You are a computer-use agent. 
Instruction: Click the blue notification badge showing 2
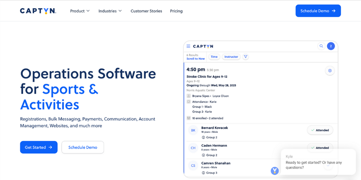click(x=331, y=46)
